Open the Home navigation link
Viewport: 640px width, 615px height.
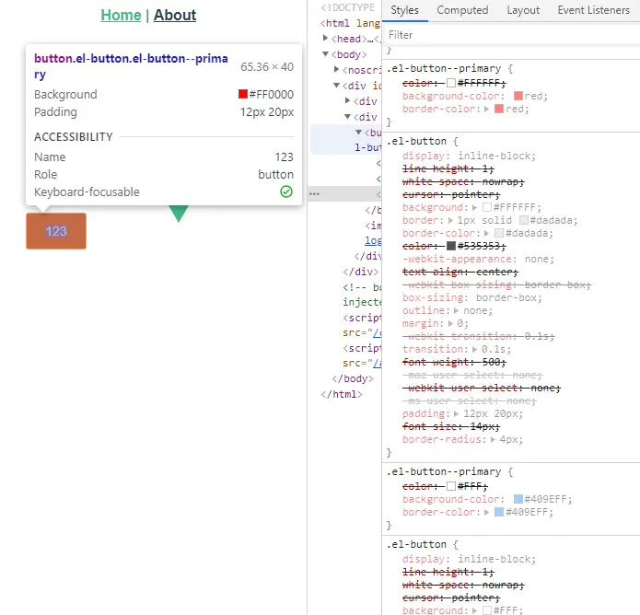click(x=121, y=15)
